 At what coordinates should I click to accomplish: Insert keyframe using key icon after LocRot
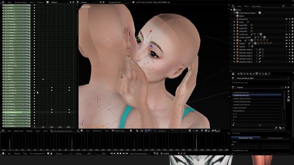181,154
